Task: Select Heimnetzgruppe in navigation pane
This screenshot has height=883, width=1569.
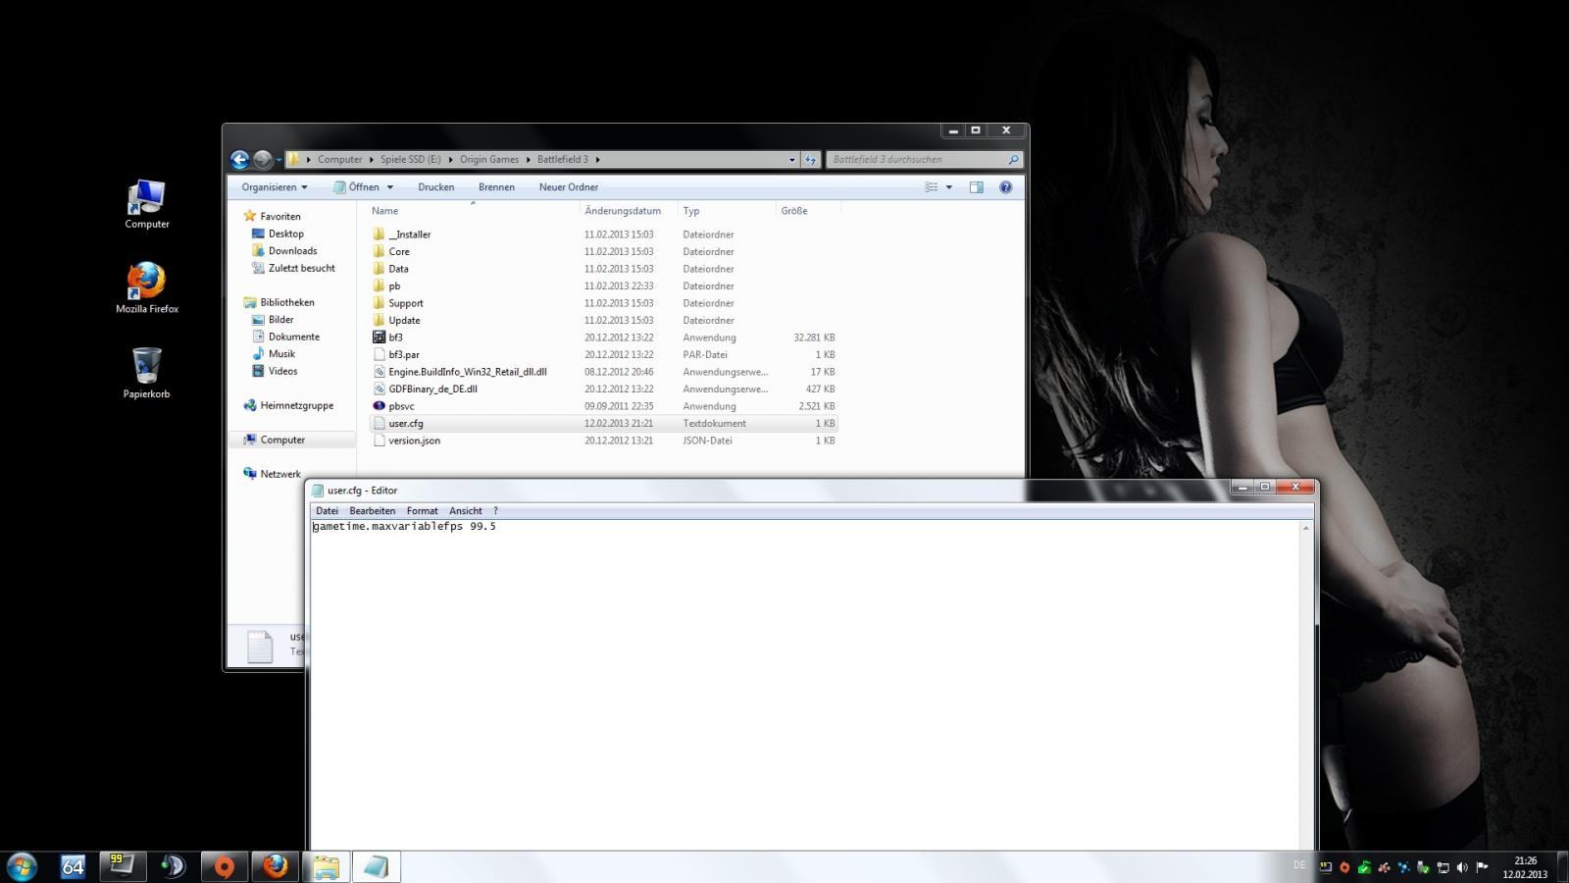Action: (x=296, y=405)
